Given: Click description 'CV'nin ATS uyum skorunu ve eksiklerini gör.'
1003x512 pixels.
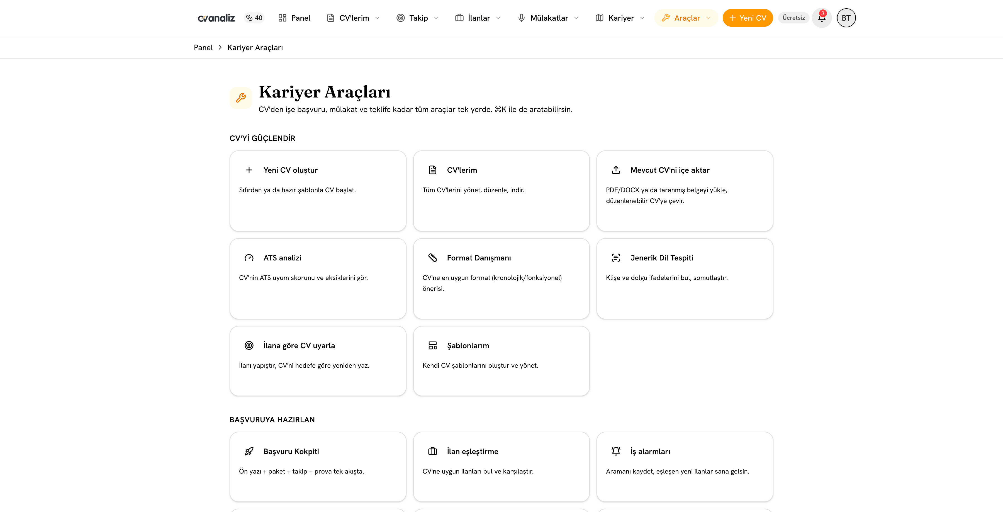Looking at the screenshot, I should [x=303, y=278].
